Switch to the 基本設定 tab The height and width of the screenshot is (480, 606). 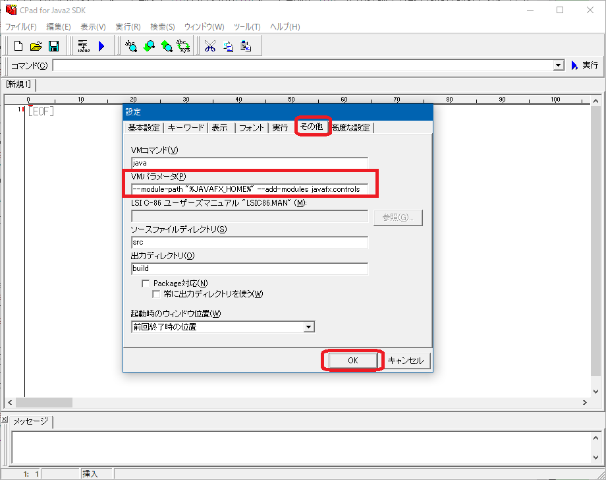click(144, 128)
